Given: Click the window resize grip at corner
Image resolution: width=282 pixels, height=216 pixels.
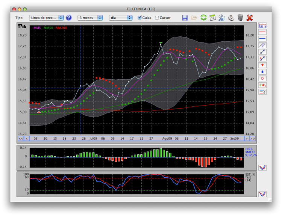Looking at the screenshot, I should coord(270,200).
